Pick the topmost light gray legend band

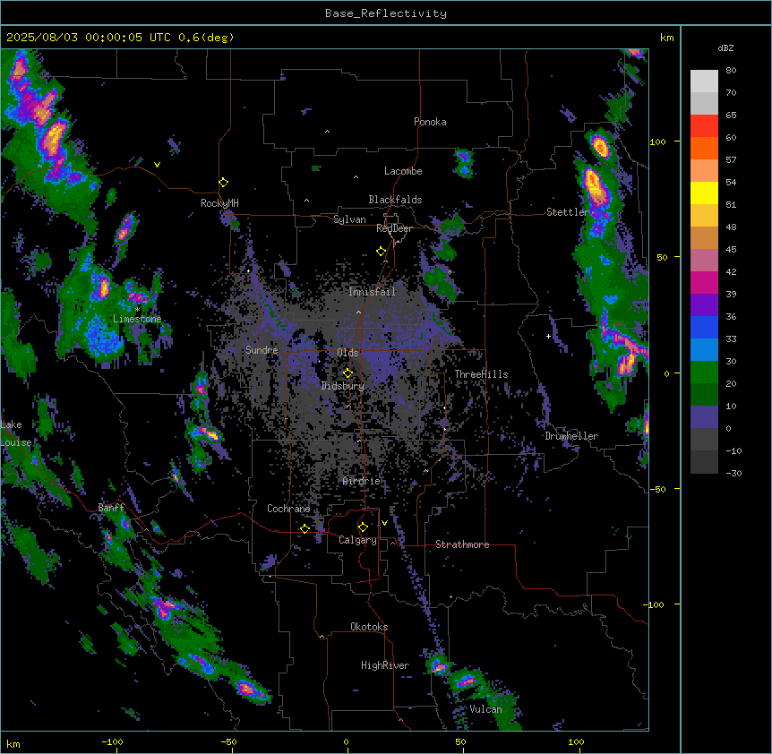[x=704, y=81]
